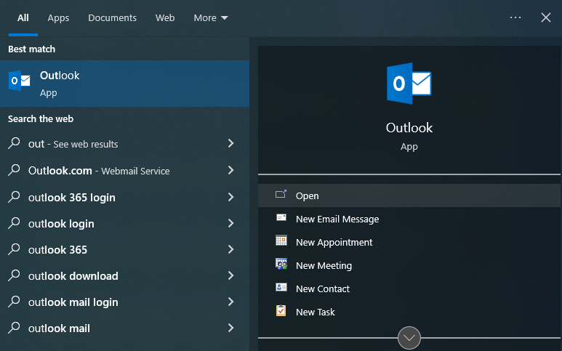Open the three-dots options menu
The width and height of the screenshot is (562, 351).
pos(515,17)
